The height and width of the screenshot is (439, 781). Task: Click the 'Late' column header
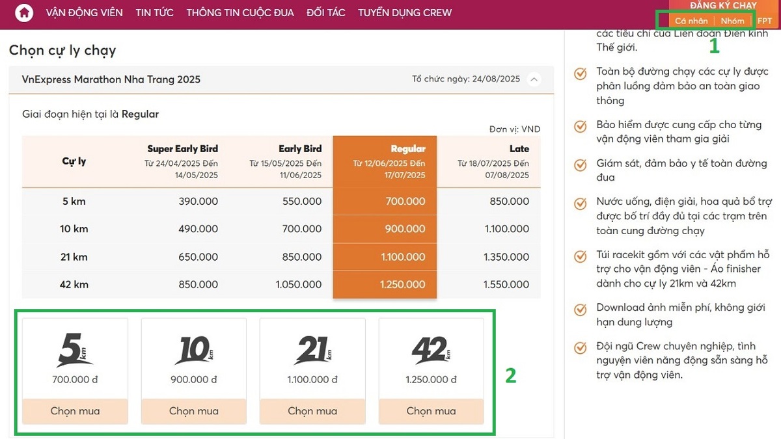[519, 149]
